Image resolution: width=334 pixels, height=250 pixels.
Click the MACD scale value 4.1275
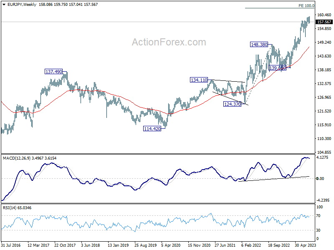coord(322,157)
